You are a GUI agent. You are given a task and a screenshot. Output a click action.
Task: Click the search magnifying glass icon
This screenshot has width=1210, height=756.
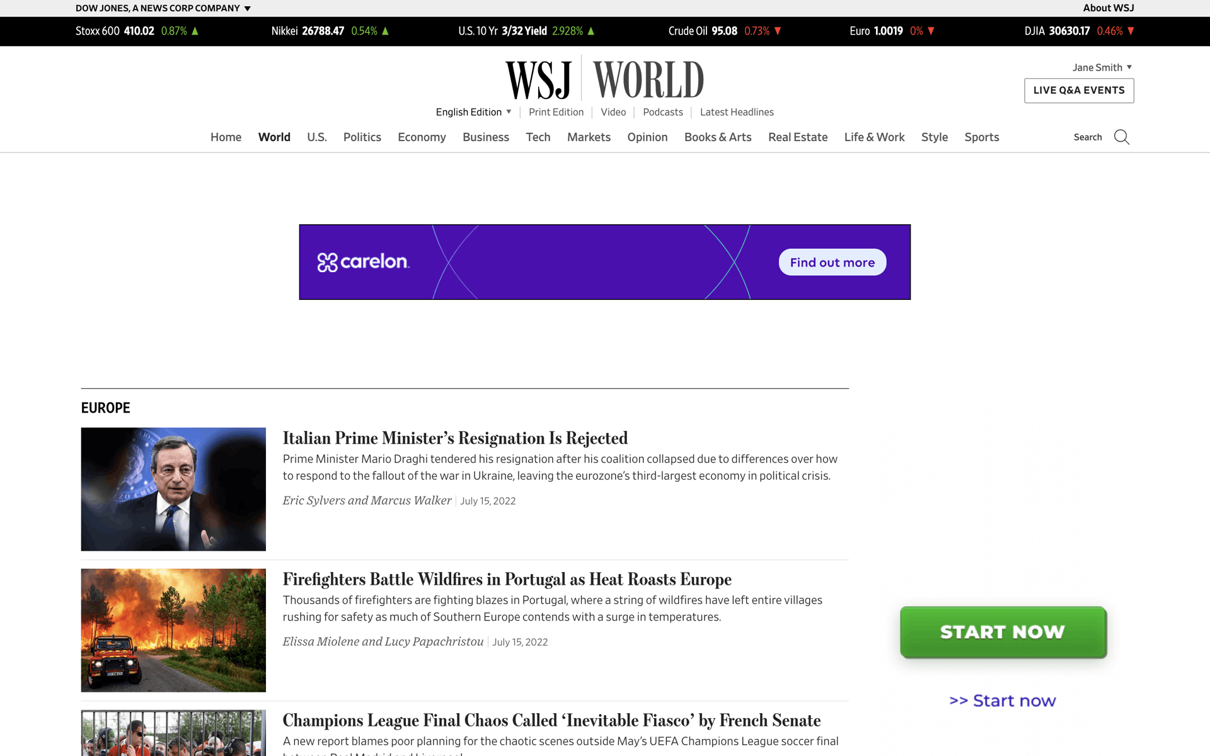(1121, 137)
